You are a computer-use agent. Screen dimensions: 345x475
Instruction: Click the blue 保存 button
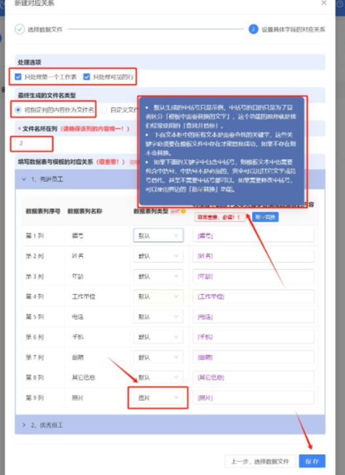point(312,461)
